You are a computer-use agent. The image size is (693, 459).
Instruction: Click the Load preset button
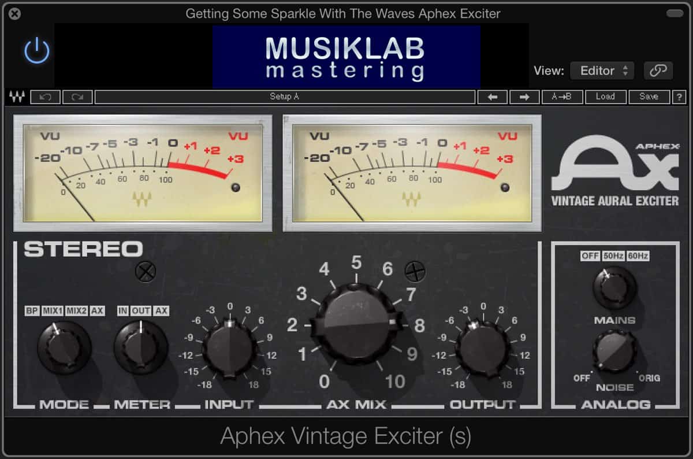click(605, 97)
